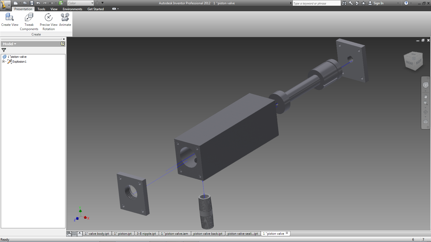Open the View ribbon tab
Screen dimensions: 431x242
point(54,9)
